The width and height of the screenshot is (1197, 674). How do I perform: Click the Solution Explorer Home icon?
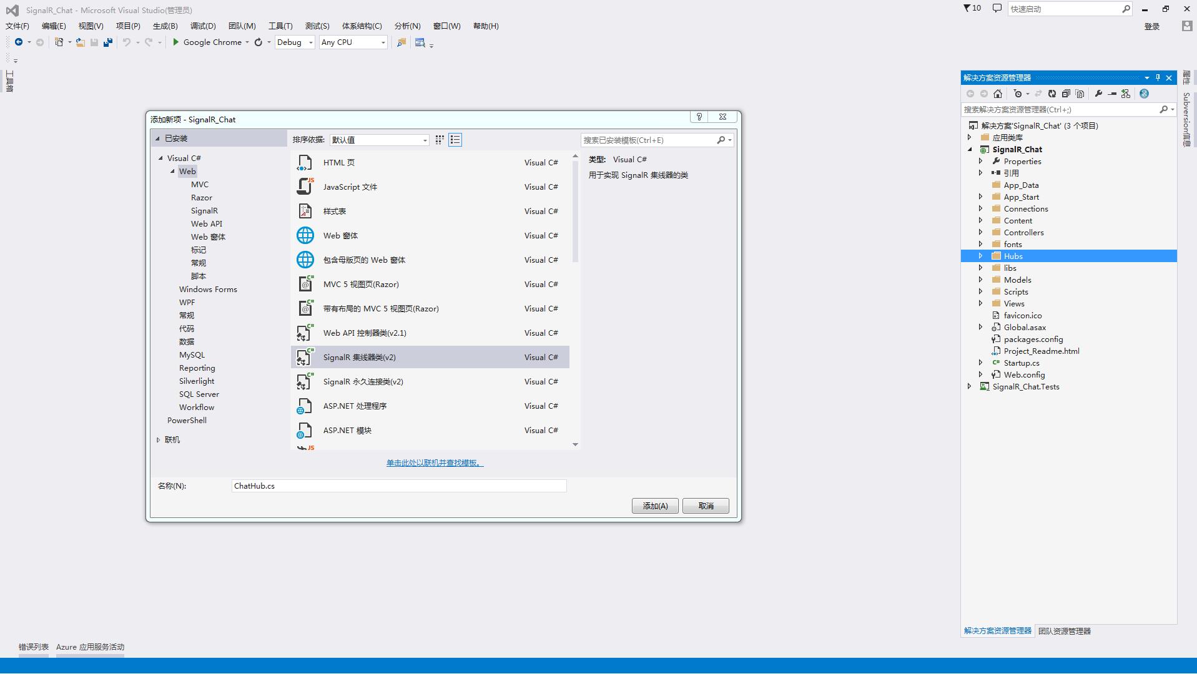click(x=998, y=94)
